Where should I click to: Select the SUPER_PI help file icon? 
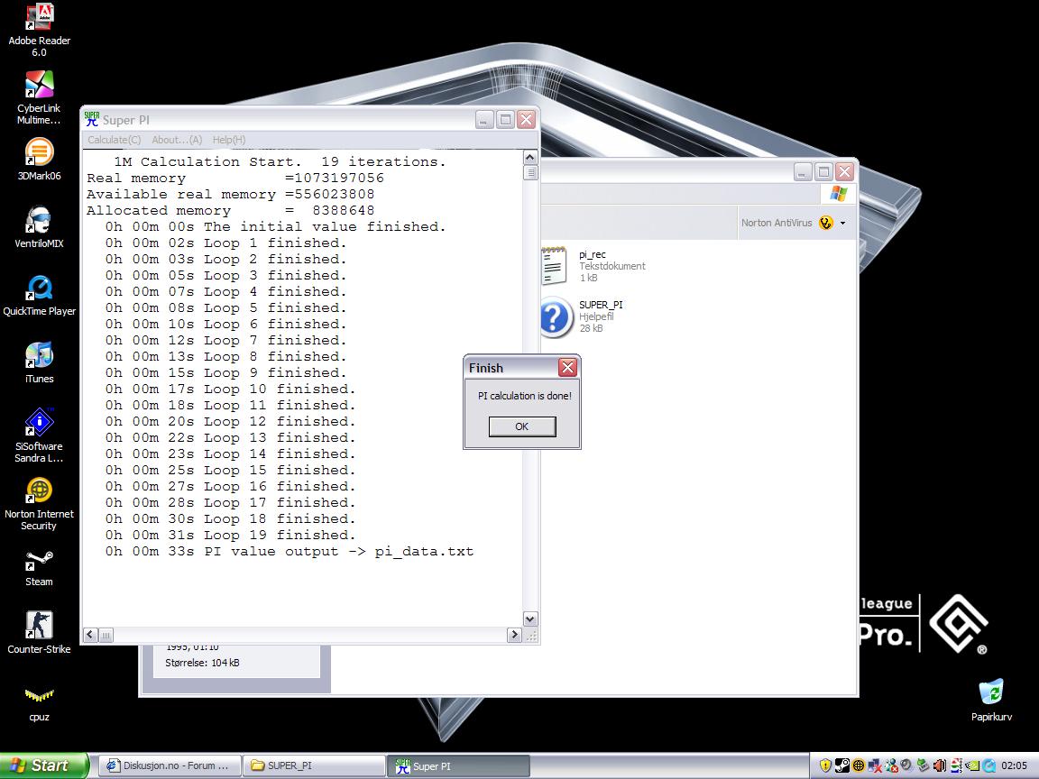556,316
